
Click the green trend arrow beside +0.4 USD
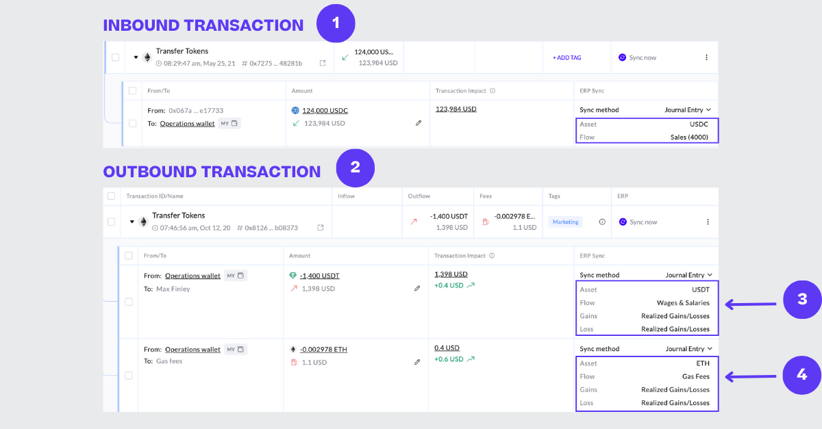coord(471,285)
